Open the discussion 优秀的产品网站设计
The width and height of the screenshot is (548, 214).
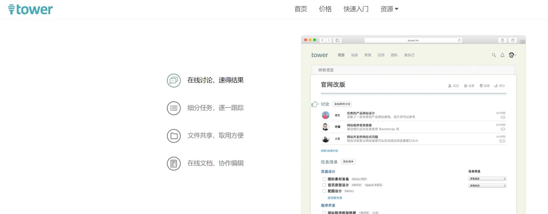361,113
